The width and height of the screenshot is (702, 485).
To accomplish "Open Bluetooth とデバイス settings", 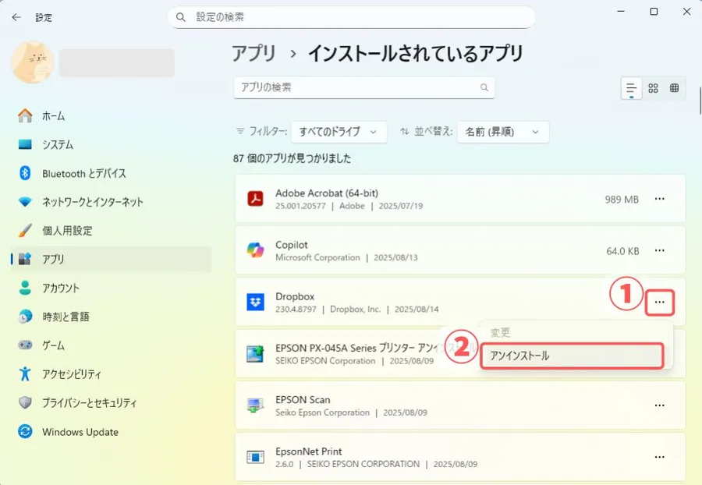I will click(111, 173).
